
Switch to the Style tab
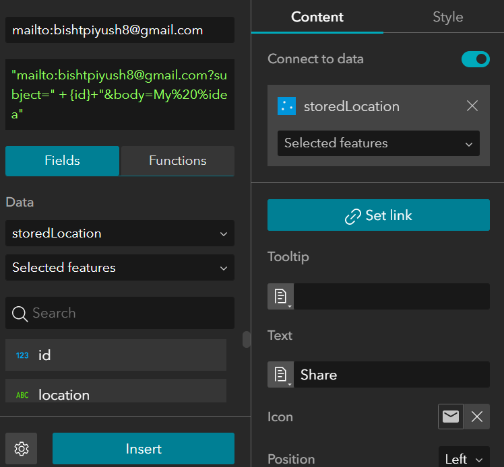coord(447,17)
